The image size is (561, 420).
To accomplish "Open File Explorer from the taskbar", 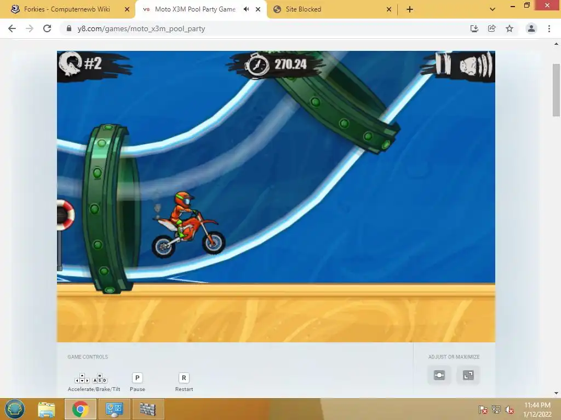I will click(x=47, y=409).
